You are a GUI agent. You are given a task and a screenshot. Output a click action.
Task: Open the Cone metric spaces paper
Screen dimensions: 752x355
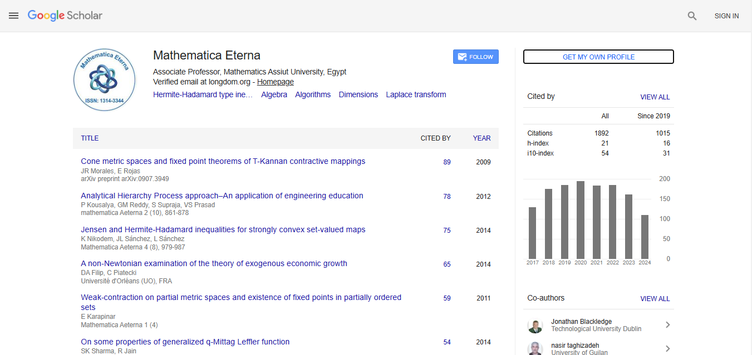(x=223, y=162)
